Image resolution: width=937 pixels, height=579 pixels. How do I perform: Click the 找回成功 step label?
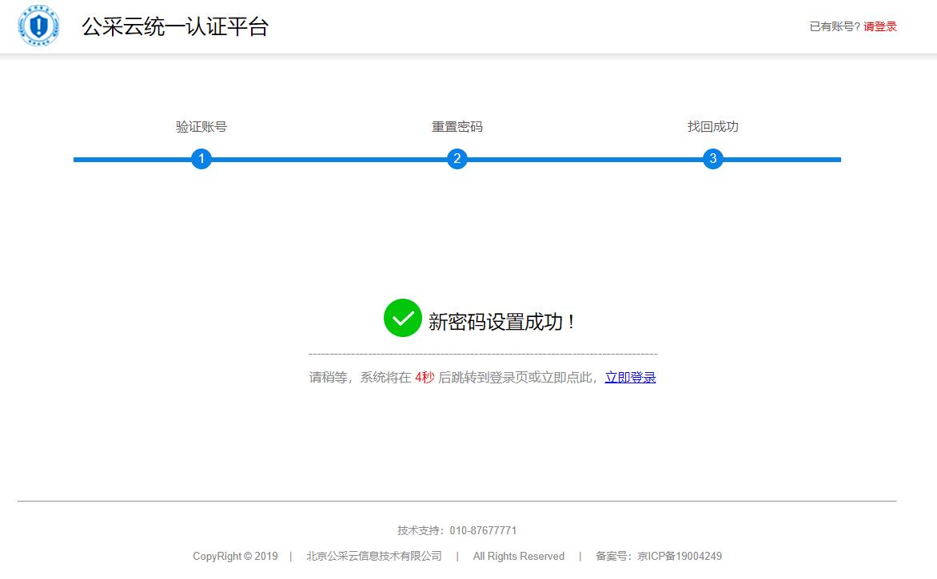point(712,127)
